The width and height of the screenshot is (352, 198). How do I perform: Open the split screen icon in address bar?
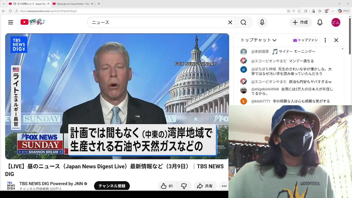tap(288, 11)
